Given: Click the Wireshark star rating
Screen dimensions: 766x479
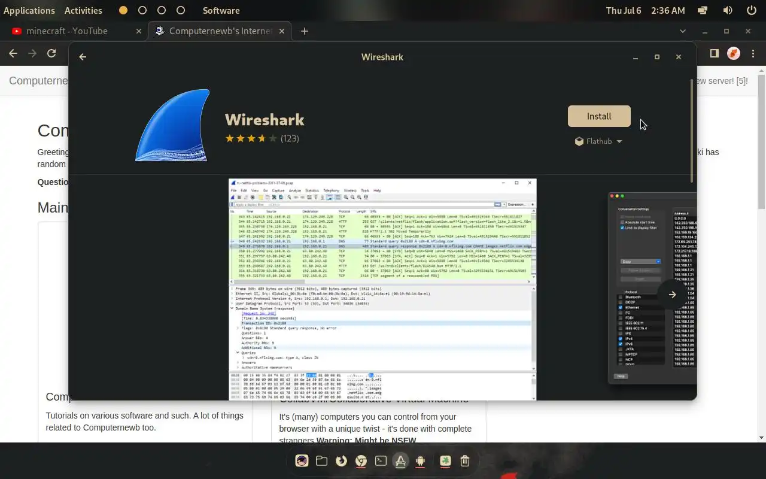Looking at the screenshot, I should (251, 138).
